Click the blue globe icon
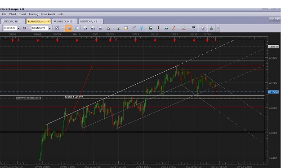The width and height of the screenshot is (281, 168). pyautogui.click(x=141, y=28)
